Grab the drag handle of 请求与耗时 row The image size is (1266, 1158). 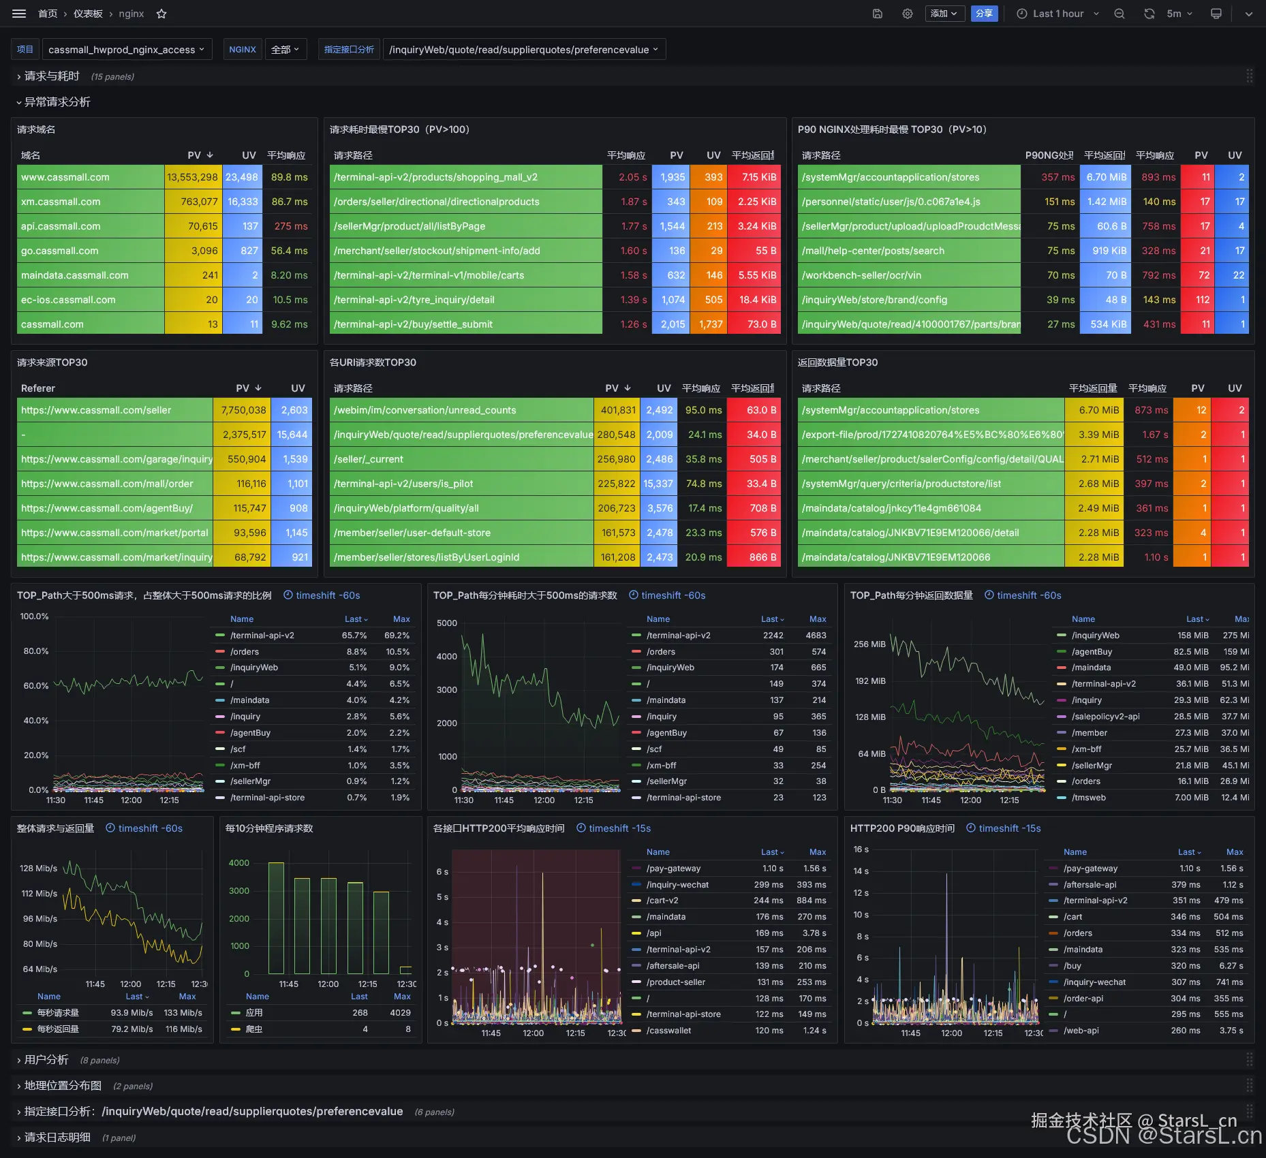(x=1250, y=76)
